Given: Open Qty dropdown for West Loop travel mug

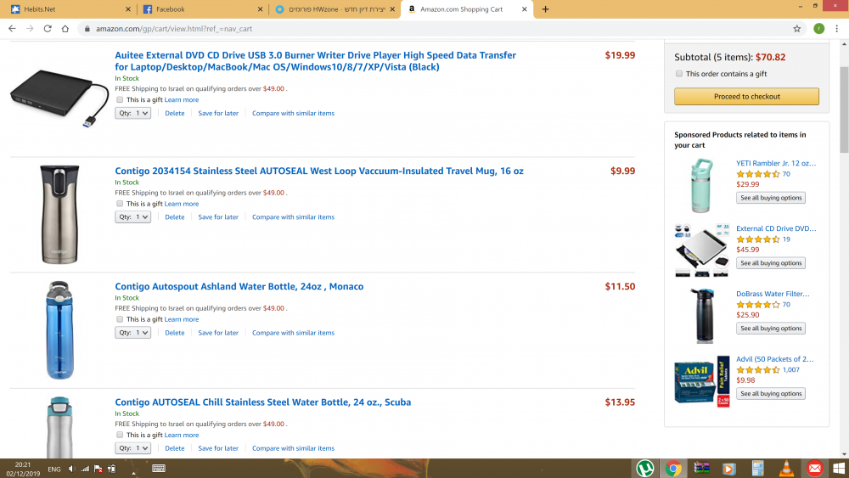Looking at the screenshot, I should coord(132,217).
